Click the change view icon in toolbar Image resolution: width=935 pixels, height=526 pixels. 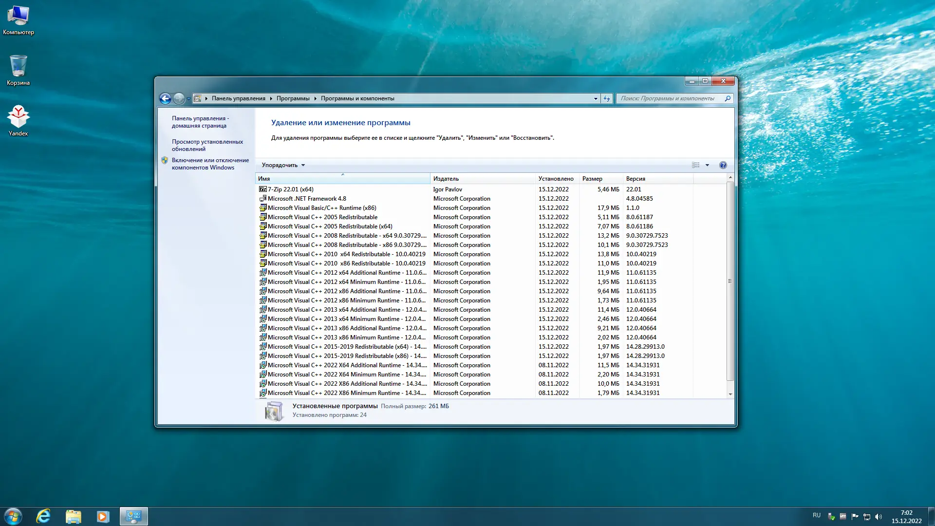695,165
